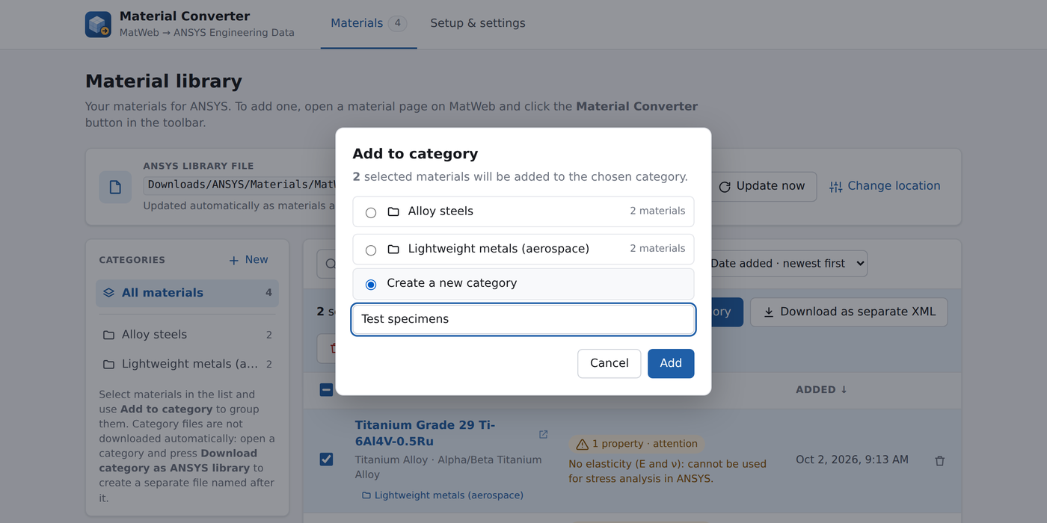Click the Material Converter app logo
The image size is (1047, 523).
[98, 24]
